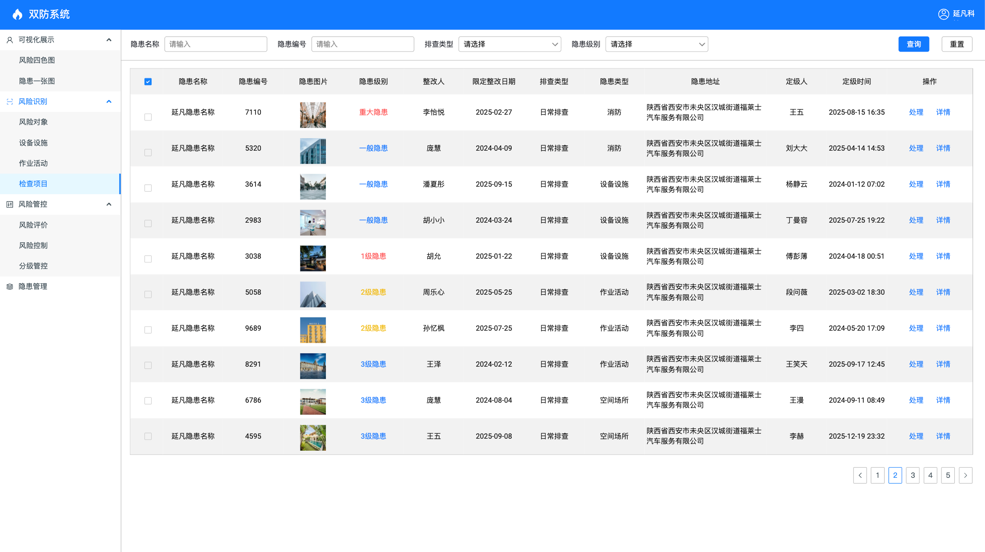This screenshot has width=985, height=552.
Task: Open thumbnail image for code 9689
Action: coord(312,330)
